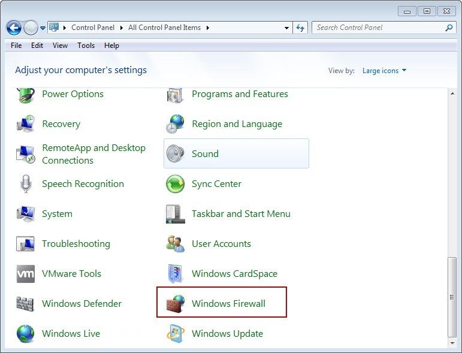Open the Speech Recognition microphone icon

25,184
